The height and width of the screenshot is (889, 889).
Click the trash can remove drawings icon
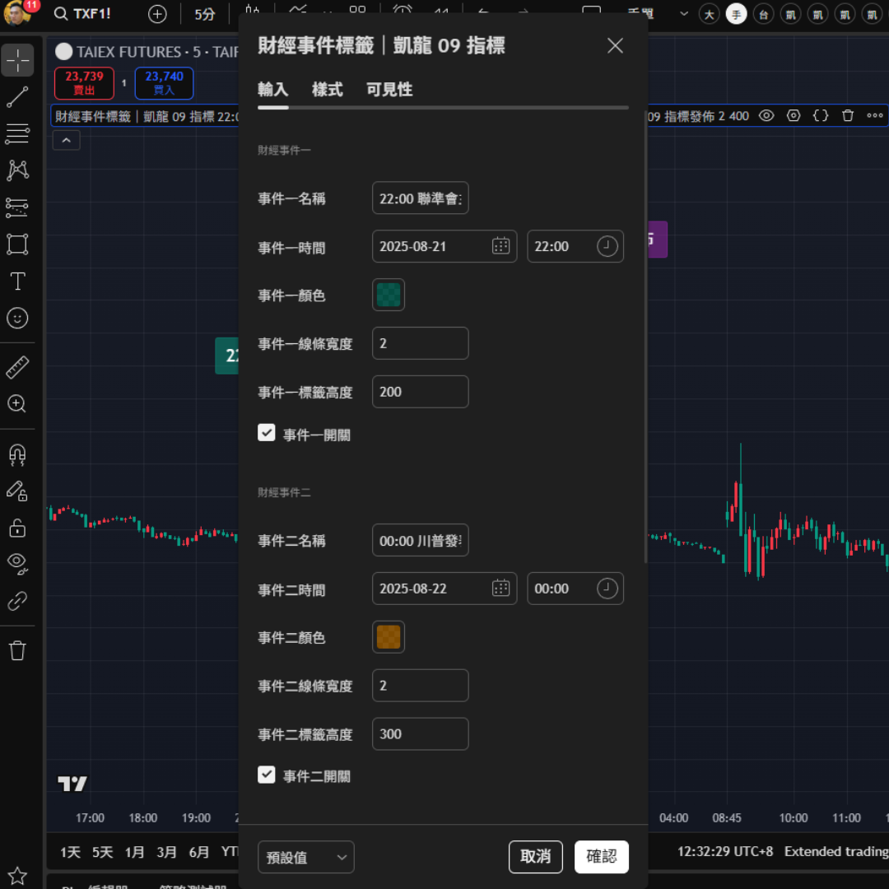click(x=17, y=651)
